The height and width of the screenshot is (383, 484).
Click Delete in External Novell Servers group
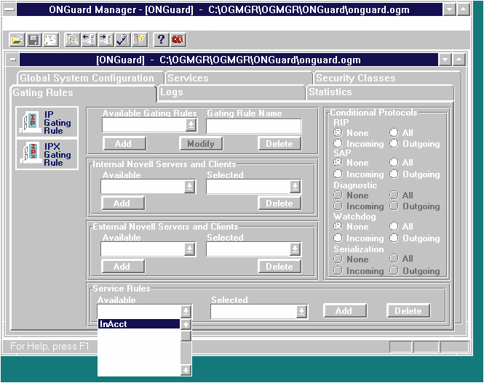click(279, 266)
